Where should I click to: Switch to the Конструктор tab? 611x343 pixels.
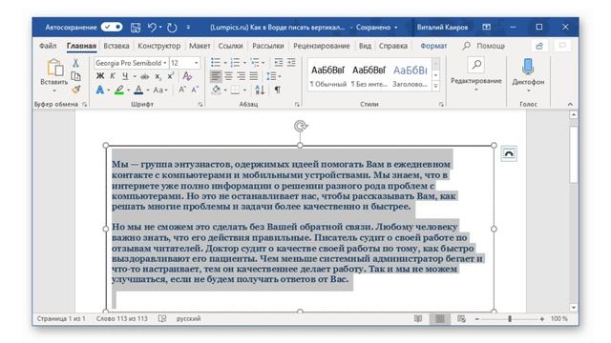(x=159, y=46)
